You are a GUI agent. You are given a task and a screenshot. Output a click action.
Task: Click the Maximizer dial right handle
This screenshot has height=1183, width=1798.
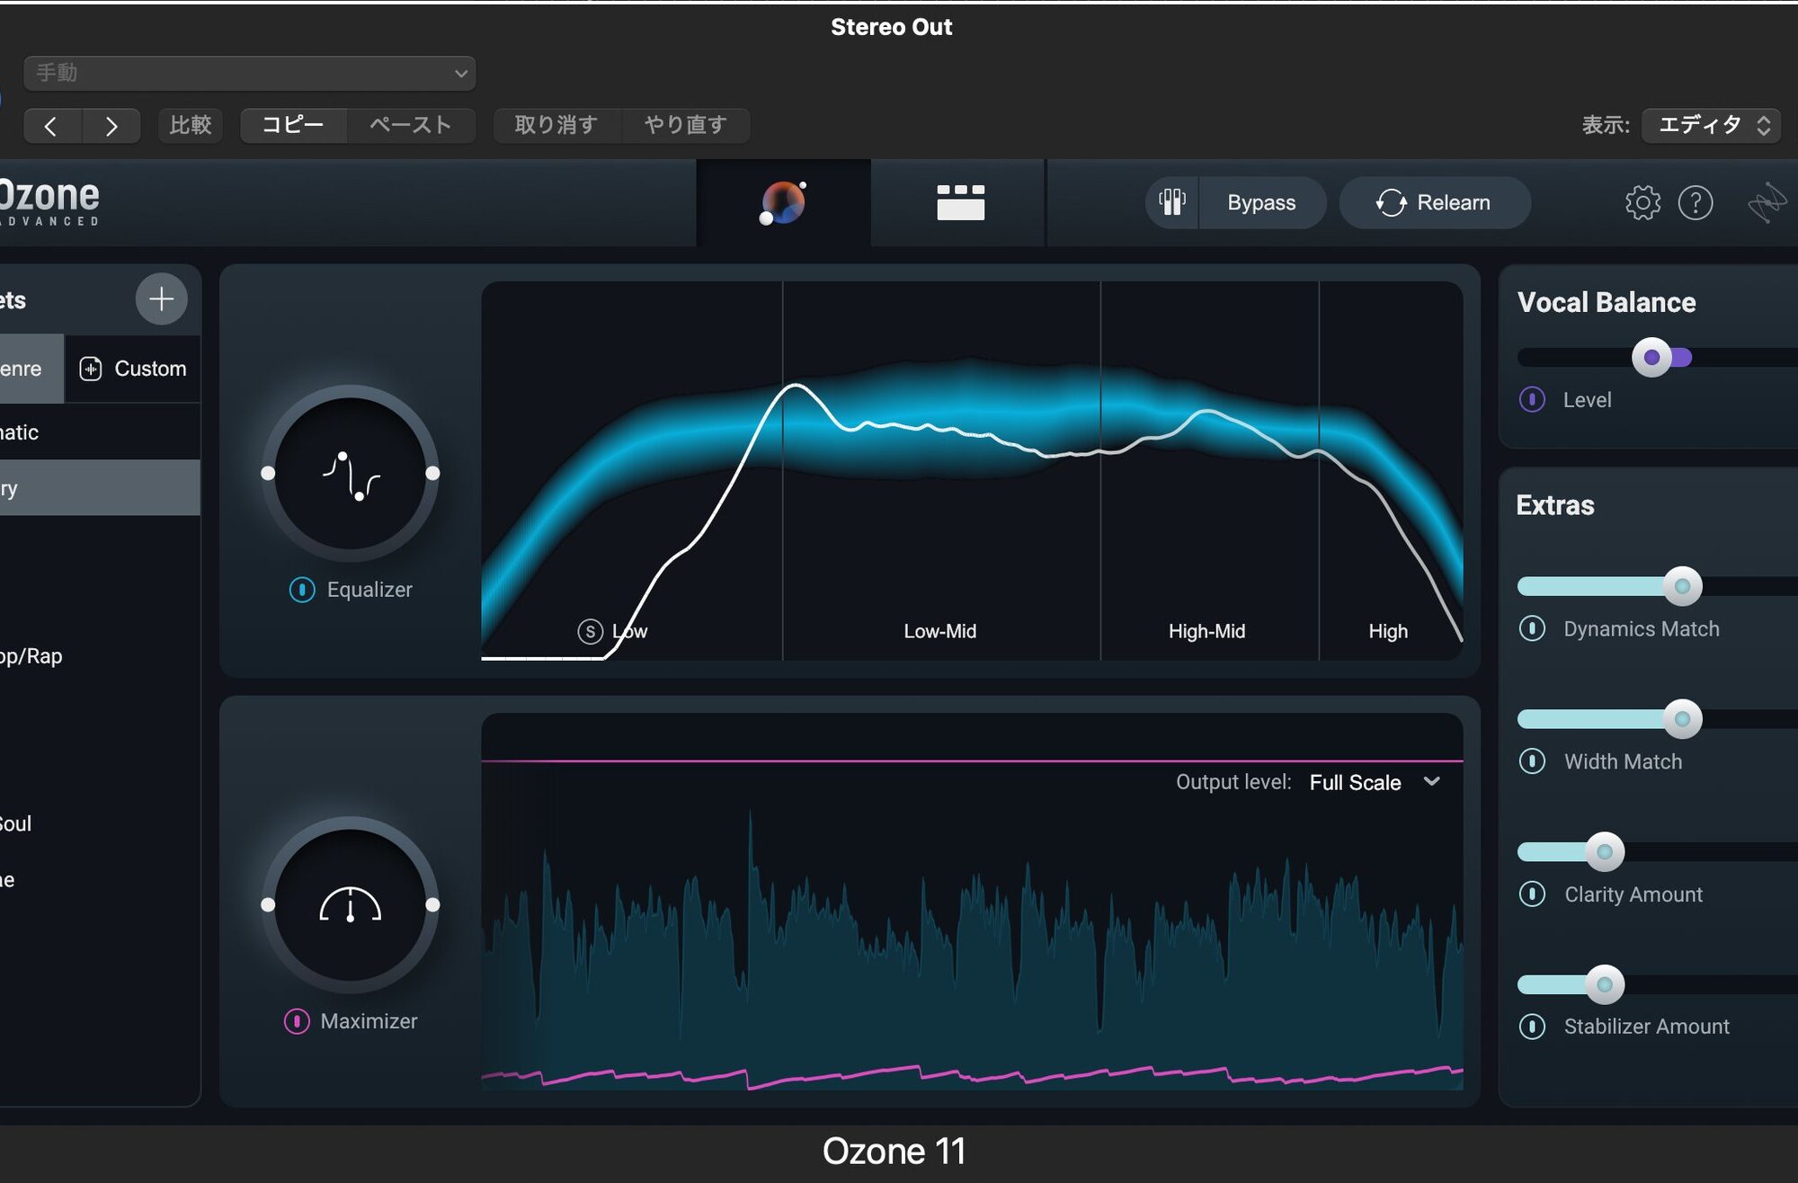coord(432,904)
